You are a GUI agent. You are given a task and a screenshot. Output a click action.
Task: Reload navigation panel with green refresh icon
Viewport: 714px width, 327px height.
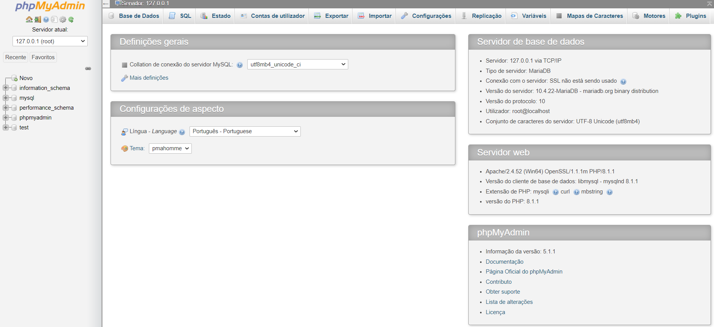[71, 19]
